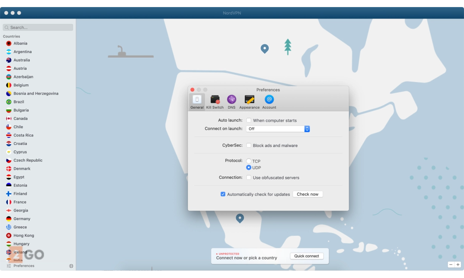Open the Kill Switch preferences tab
464x278 pixels.
click(x=215, y=102)
